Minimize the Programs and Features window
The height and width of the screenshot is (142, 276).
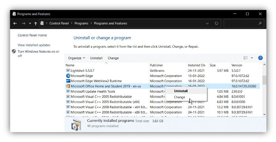tap(235, 14)
